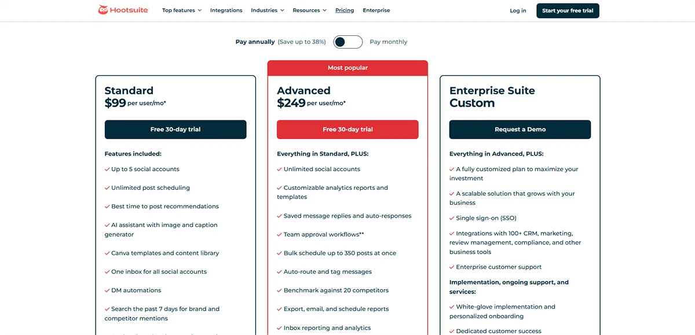Open the Enterprise navigation item

(376, 10)
